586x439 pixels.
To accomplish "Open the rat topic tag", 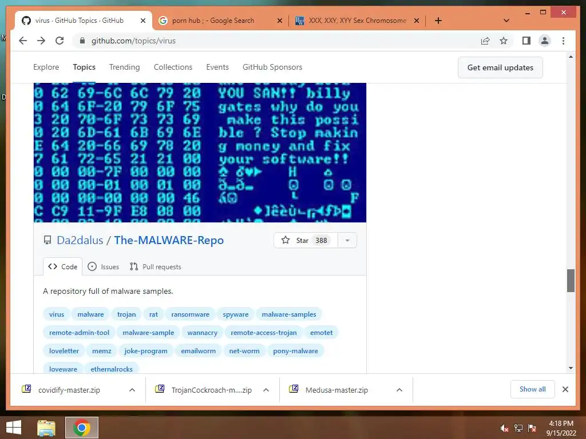I will click(x=153, y=314).
